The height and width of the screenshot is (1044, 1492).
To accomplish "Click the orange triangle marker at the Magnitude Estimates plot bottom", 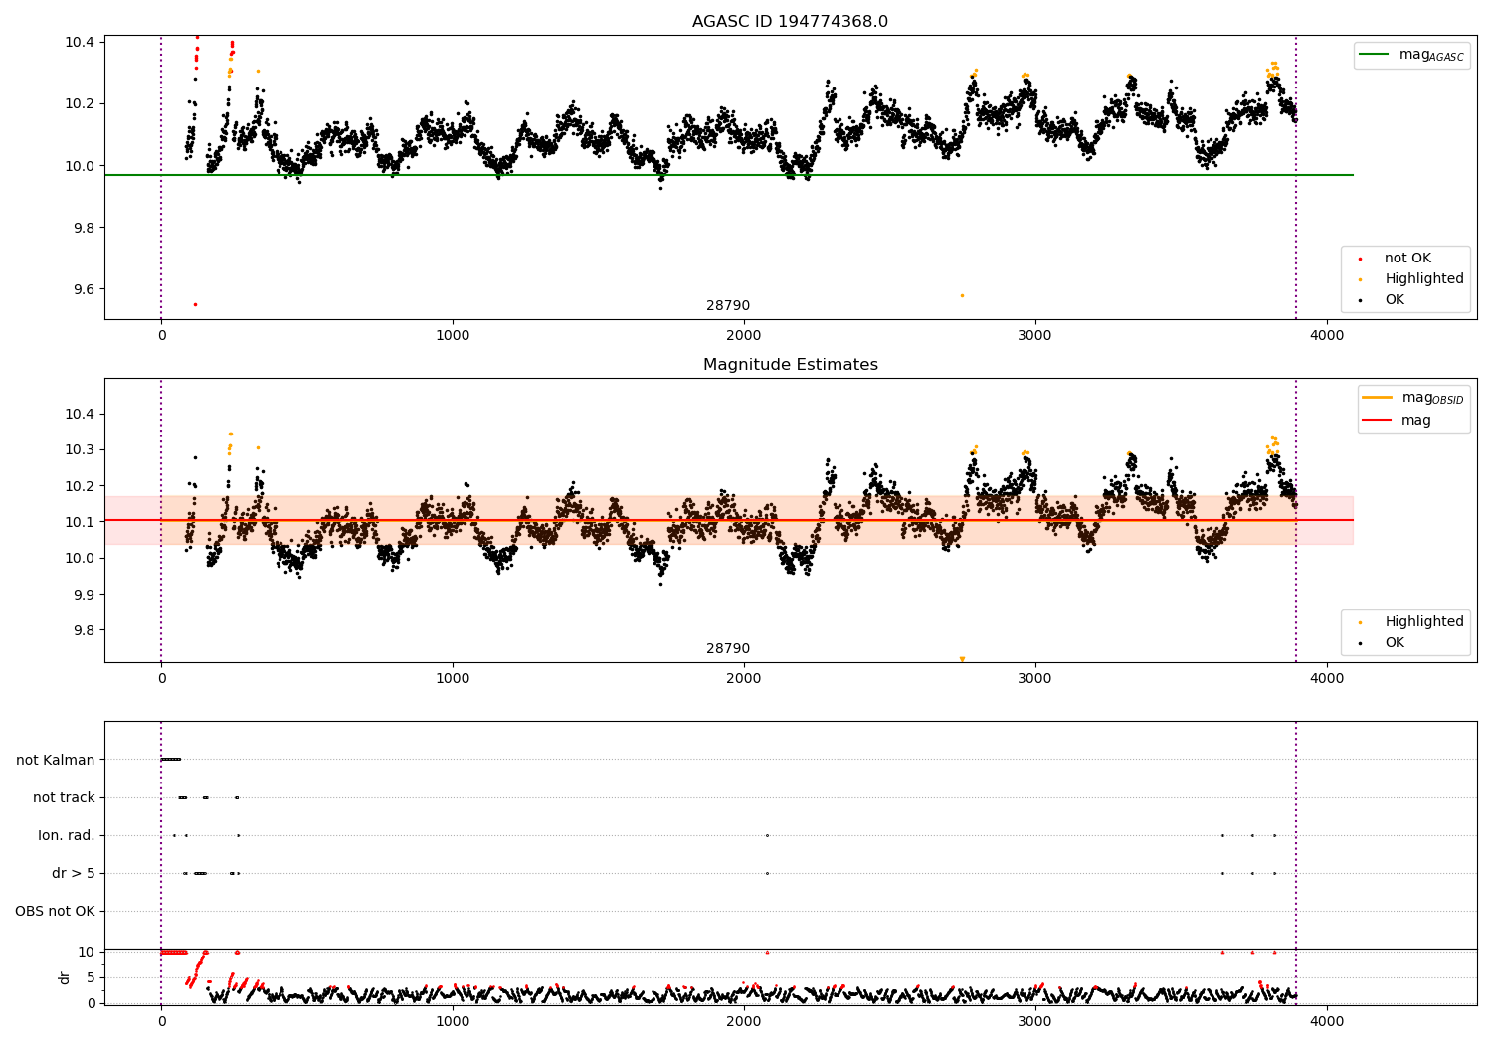I will click(x=962, y=659).
